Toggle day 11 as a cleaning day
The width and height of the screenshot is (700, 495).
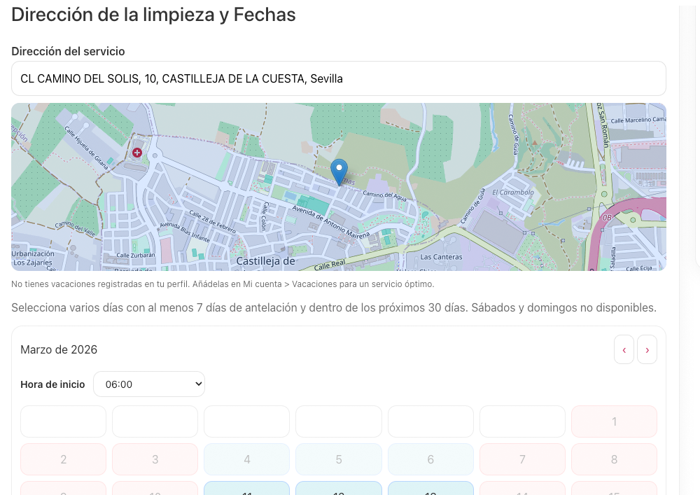coord(246,490)
